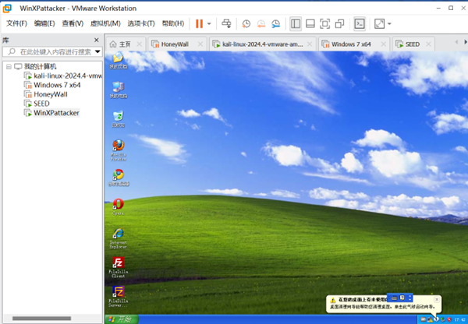
Task: Collapse the 我的计算机 tree node
Action: [9, 66]
